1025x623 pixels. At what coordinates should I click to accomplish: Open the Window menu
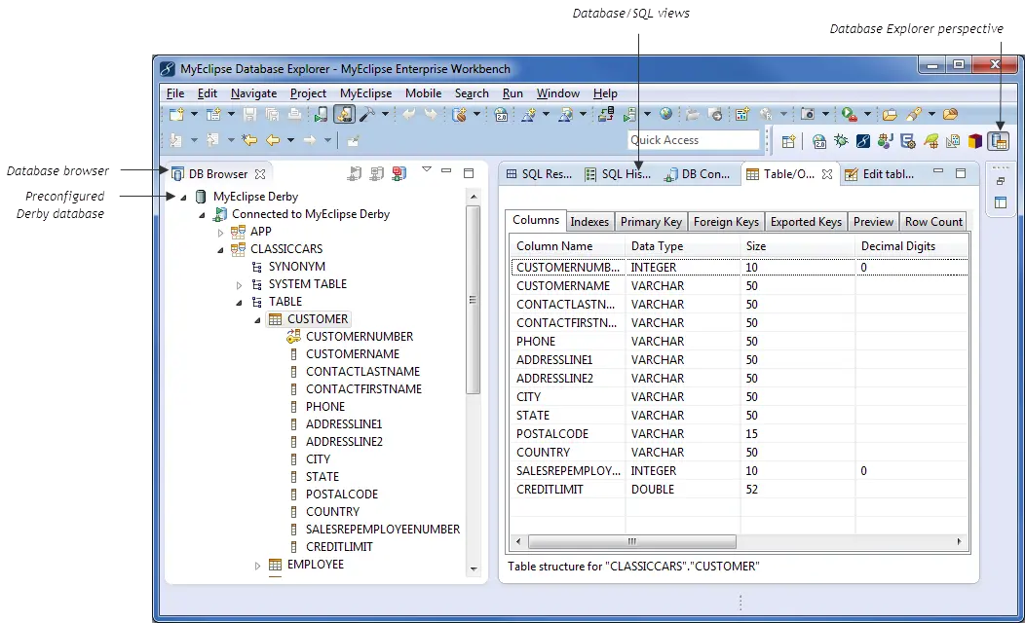click(557, 93)
